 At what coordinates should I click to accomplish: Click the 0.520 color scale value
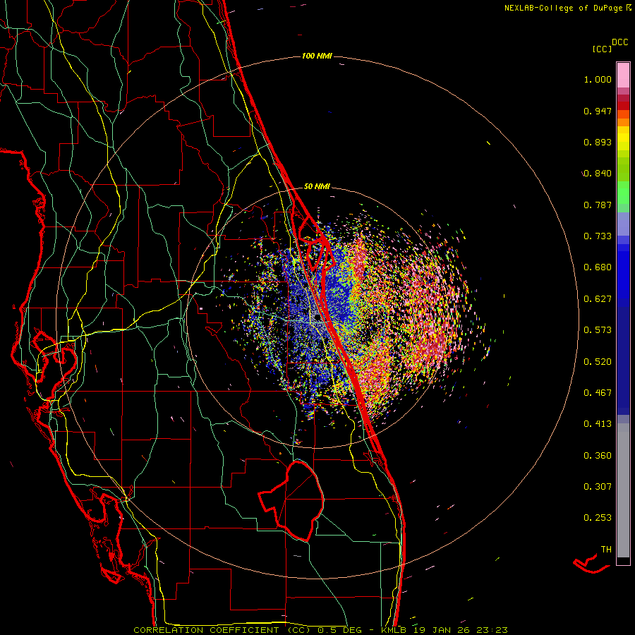point(598,362)
